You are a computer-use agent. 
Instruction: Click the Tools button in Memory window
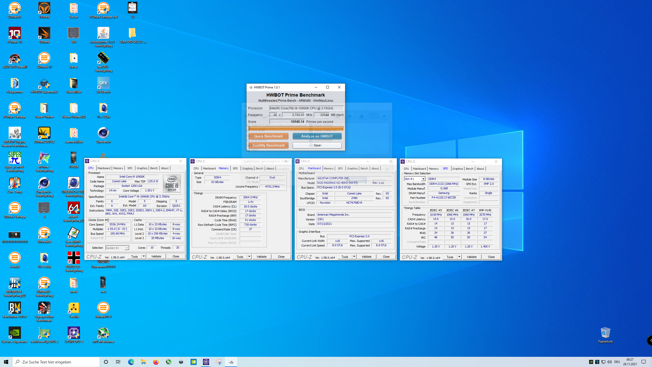(240, 257)
